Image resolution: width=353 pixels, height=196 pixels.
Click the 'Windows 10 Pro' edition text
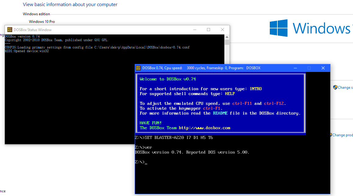coord(42,22)
